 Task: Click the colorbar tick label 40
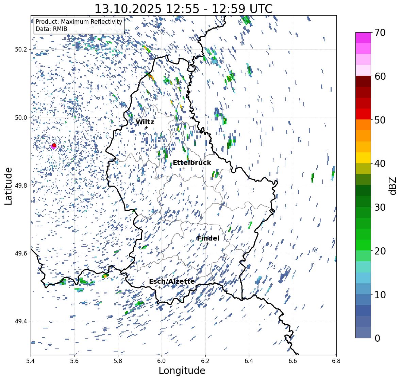coord(380,164)
